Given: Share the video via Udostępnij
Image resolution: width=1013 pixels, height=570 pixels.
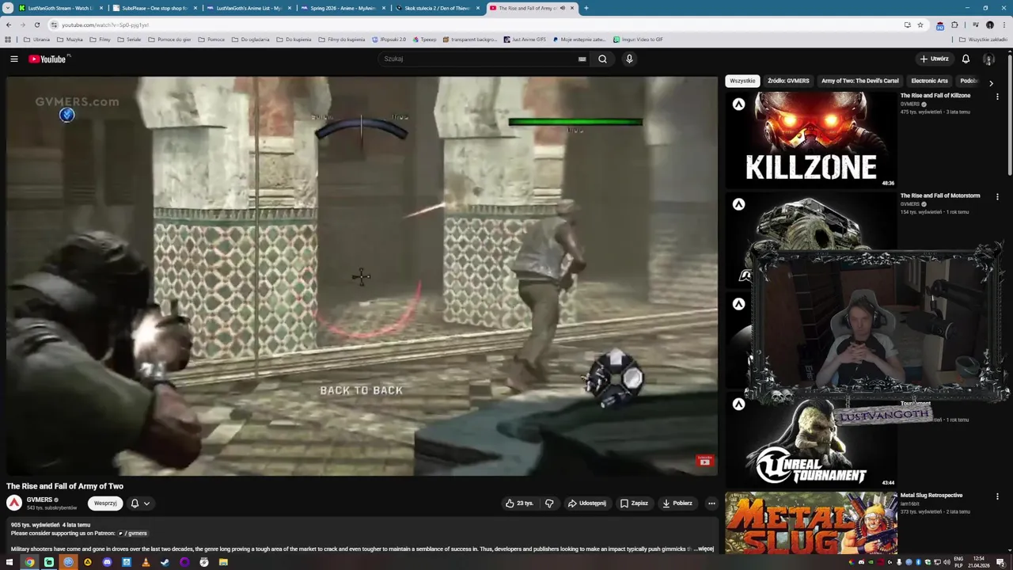Looking at the screenshot, I should point(587,503).
